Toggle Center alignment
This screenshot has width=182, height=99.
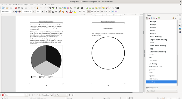(92, 12)
